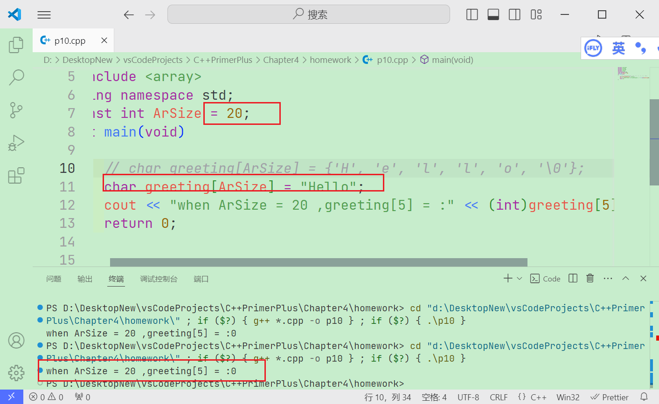The width and height of the screenshot is (659, 404).
Task: Toggle the bottom panel layout
Action: [493, 15]
